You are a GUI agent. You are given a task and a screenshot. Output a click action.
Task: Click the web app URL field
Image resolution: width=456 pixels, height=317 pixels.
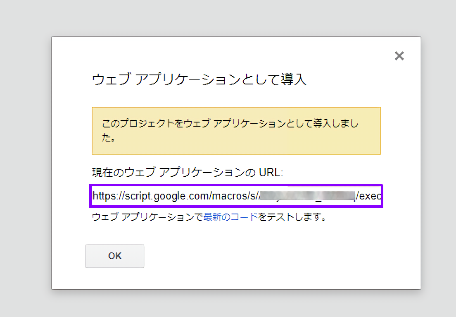pyautogui.click(x=236, y=196)
